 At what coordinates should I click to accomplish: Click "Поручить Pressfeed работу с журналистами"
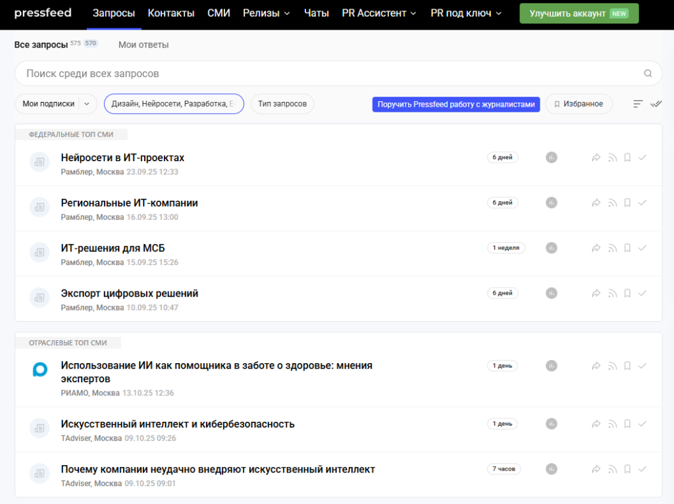(x=456, y=104)
